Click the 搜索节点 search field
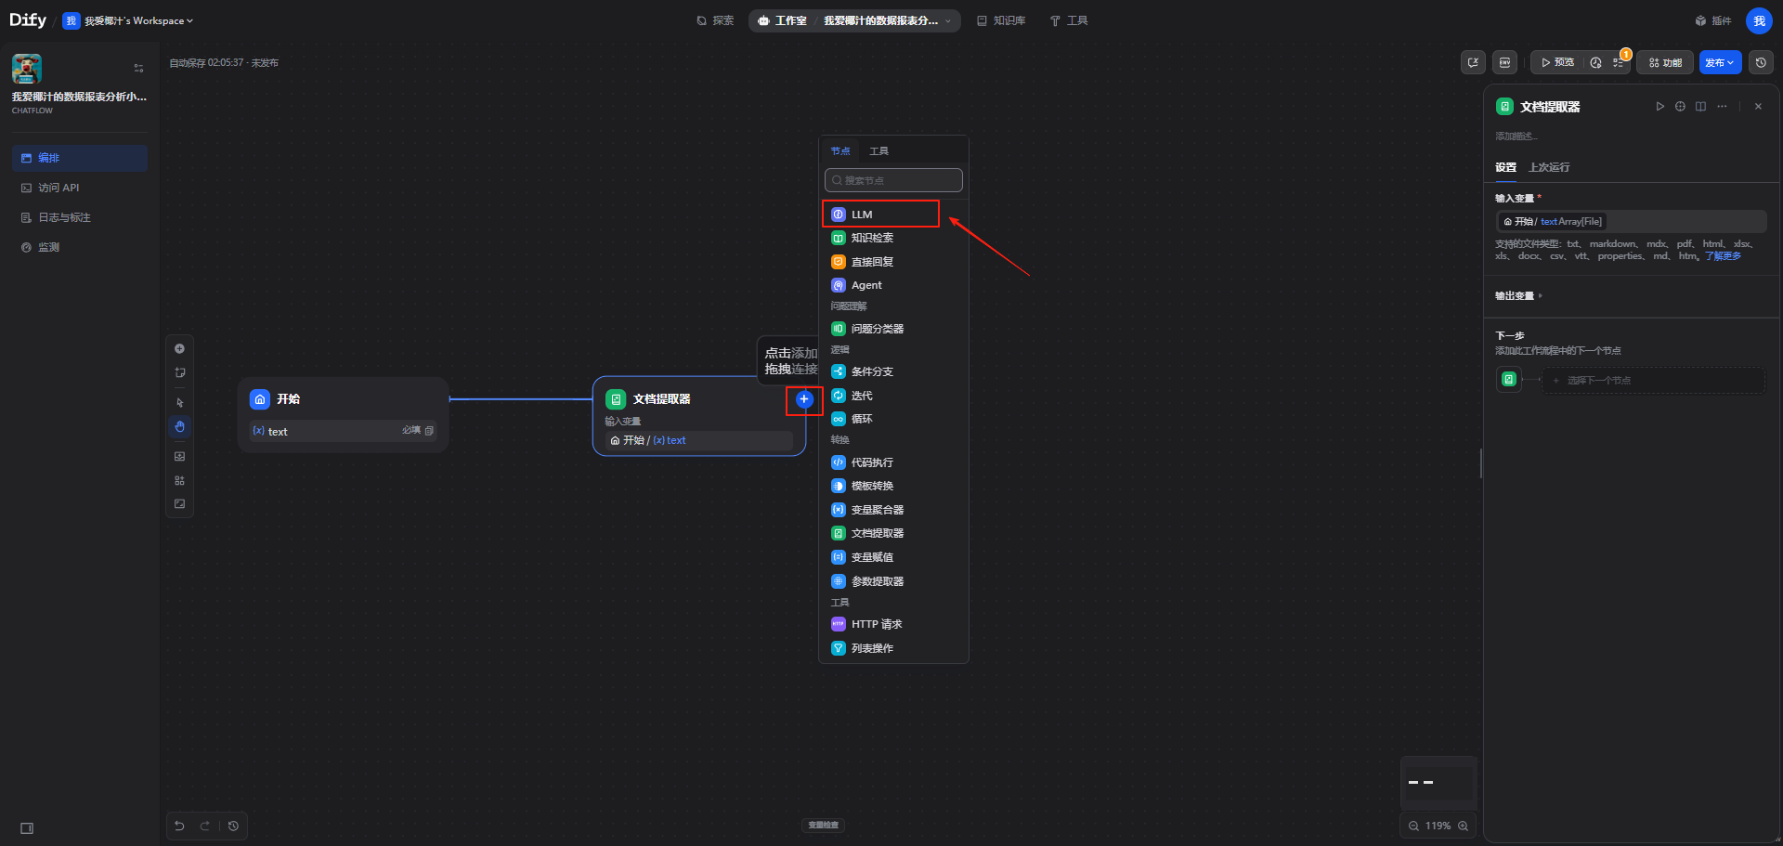1783x846 pixels. [x=893, y=180]
